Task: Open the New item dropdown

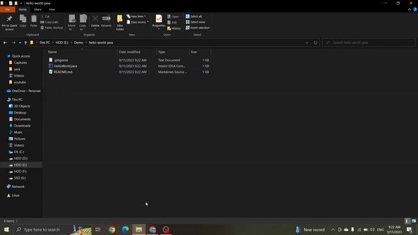Action: pos(137,16)
